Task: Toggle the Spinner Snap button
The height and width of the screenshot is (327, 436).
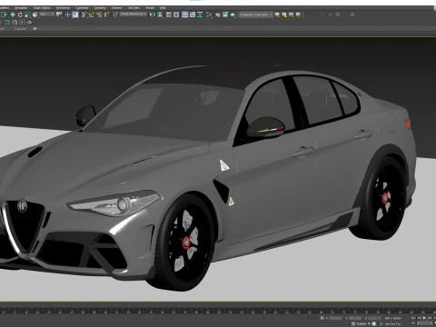Action: click(106, 15)
